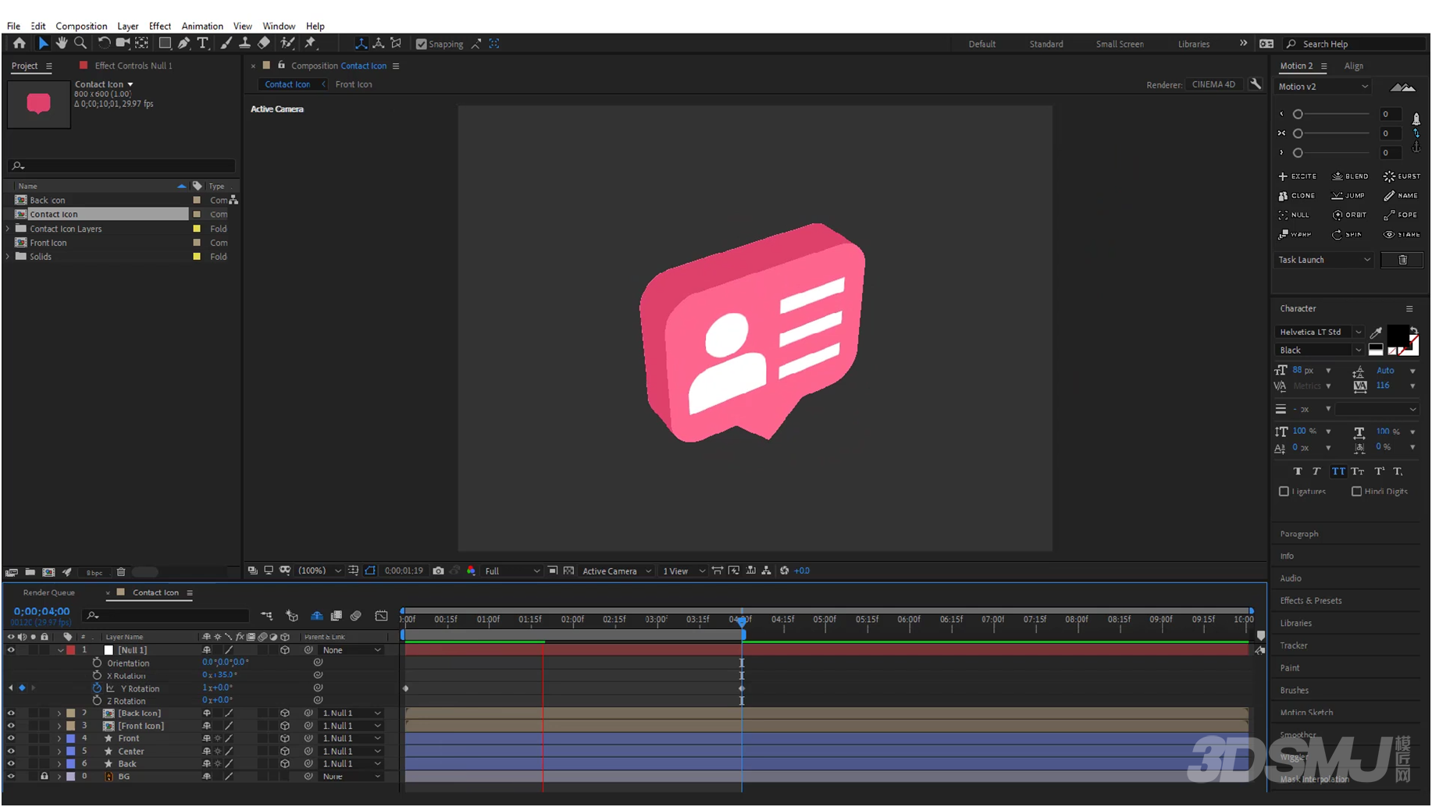The image size is (1432, 807).
Task: Toggle the transparency grid icon
Action: click(568, 571)
